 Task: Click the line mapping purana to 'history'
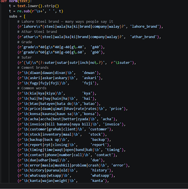pyautogui.click(x=65, y=171)
